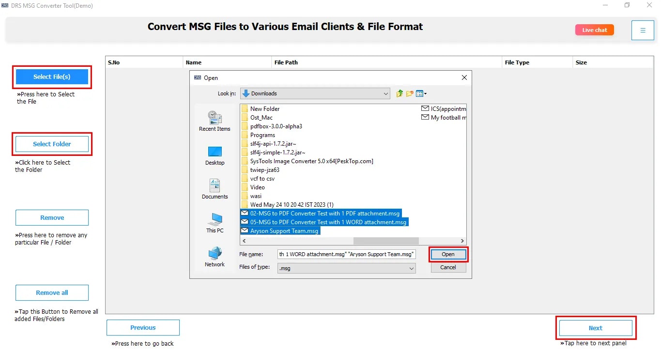This screenshot has width=661, height=352.
Task: Click the Remove all button
Action: click(x=52, y=292)
